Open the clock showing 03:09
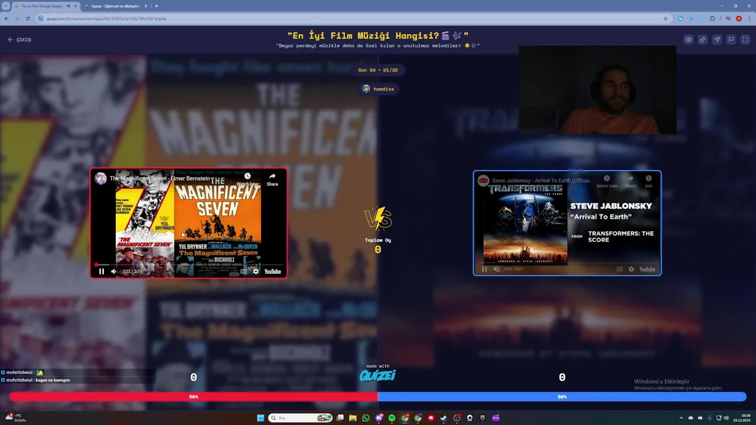Image resolution: width=756 pixels, height=425 pixels. click(x=741, y=418)
